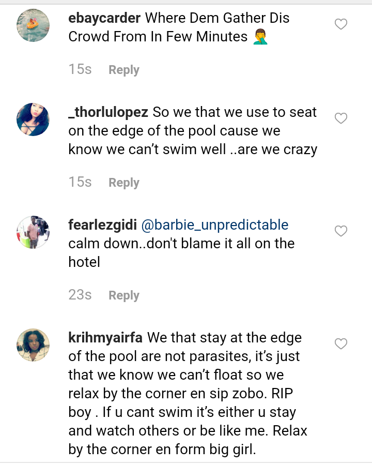Like ebaycarder's comment with the heart
This screenshot has width=372, height=464.
341,24
